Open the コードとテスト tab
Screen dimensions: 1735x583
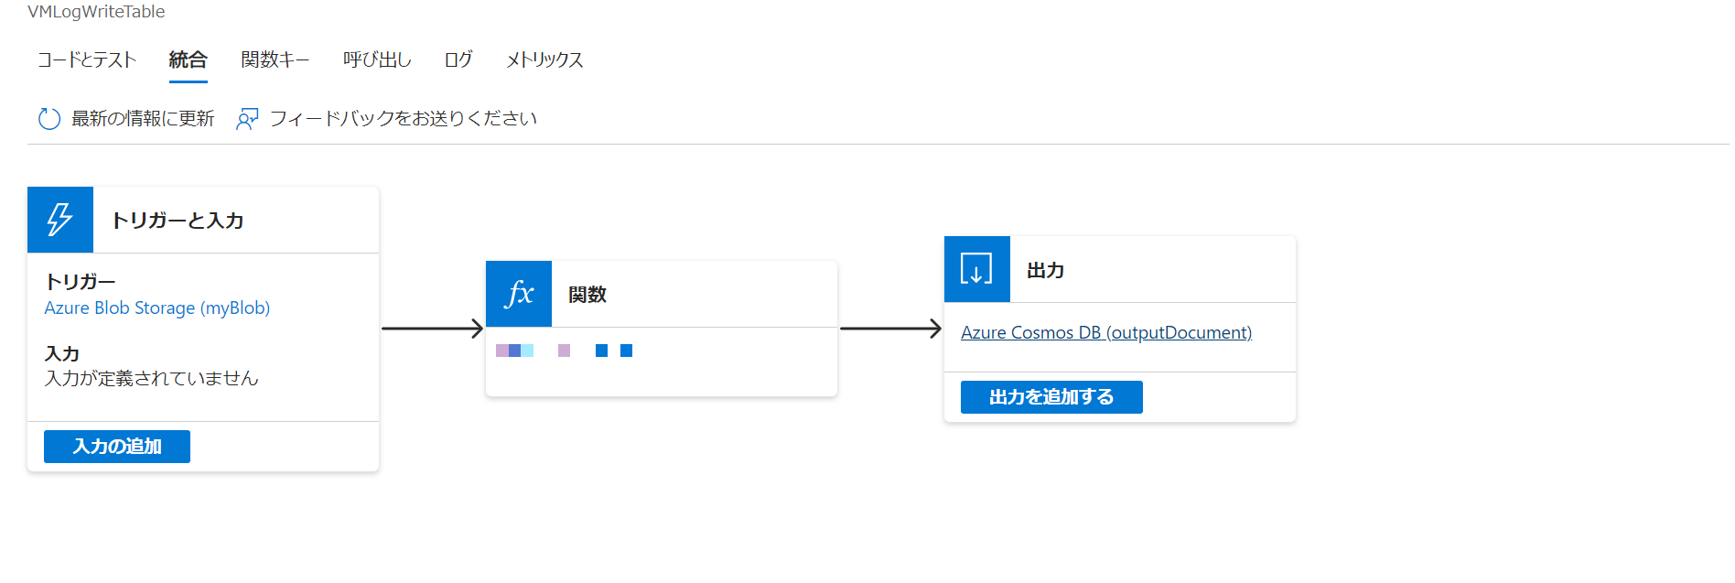coord(87,59)
